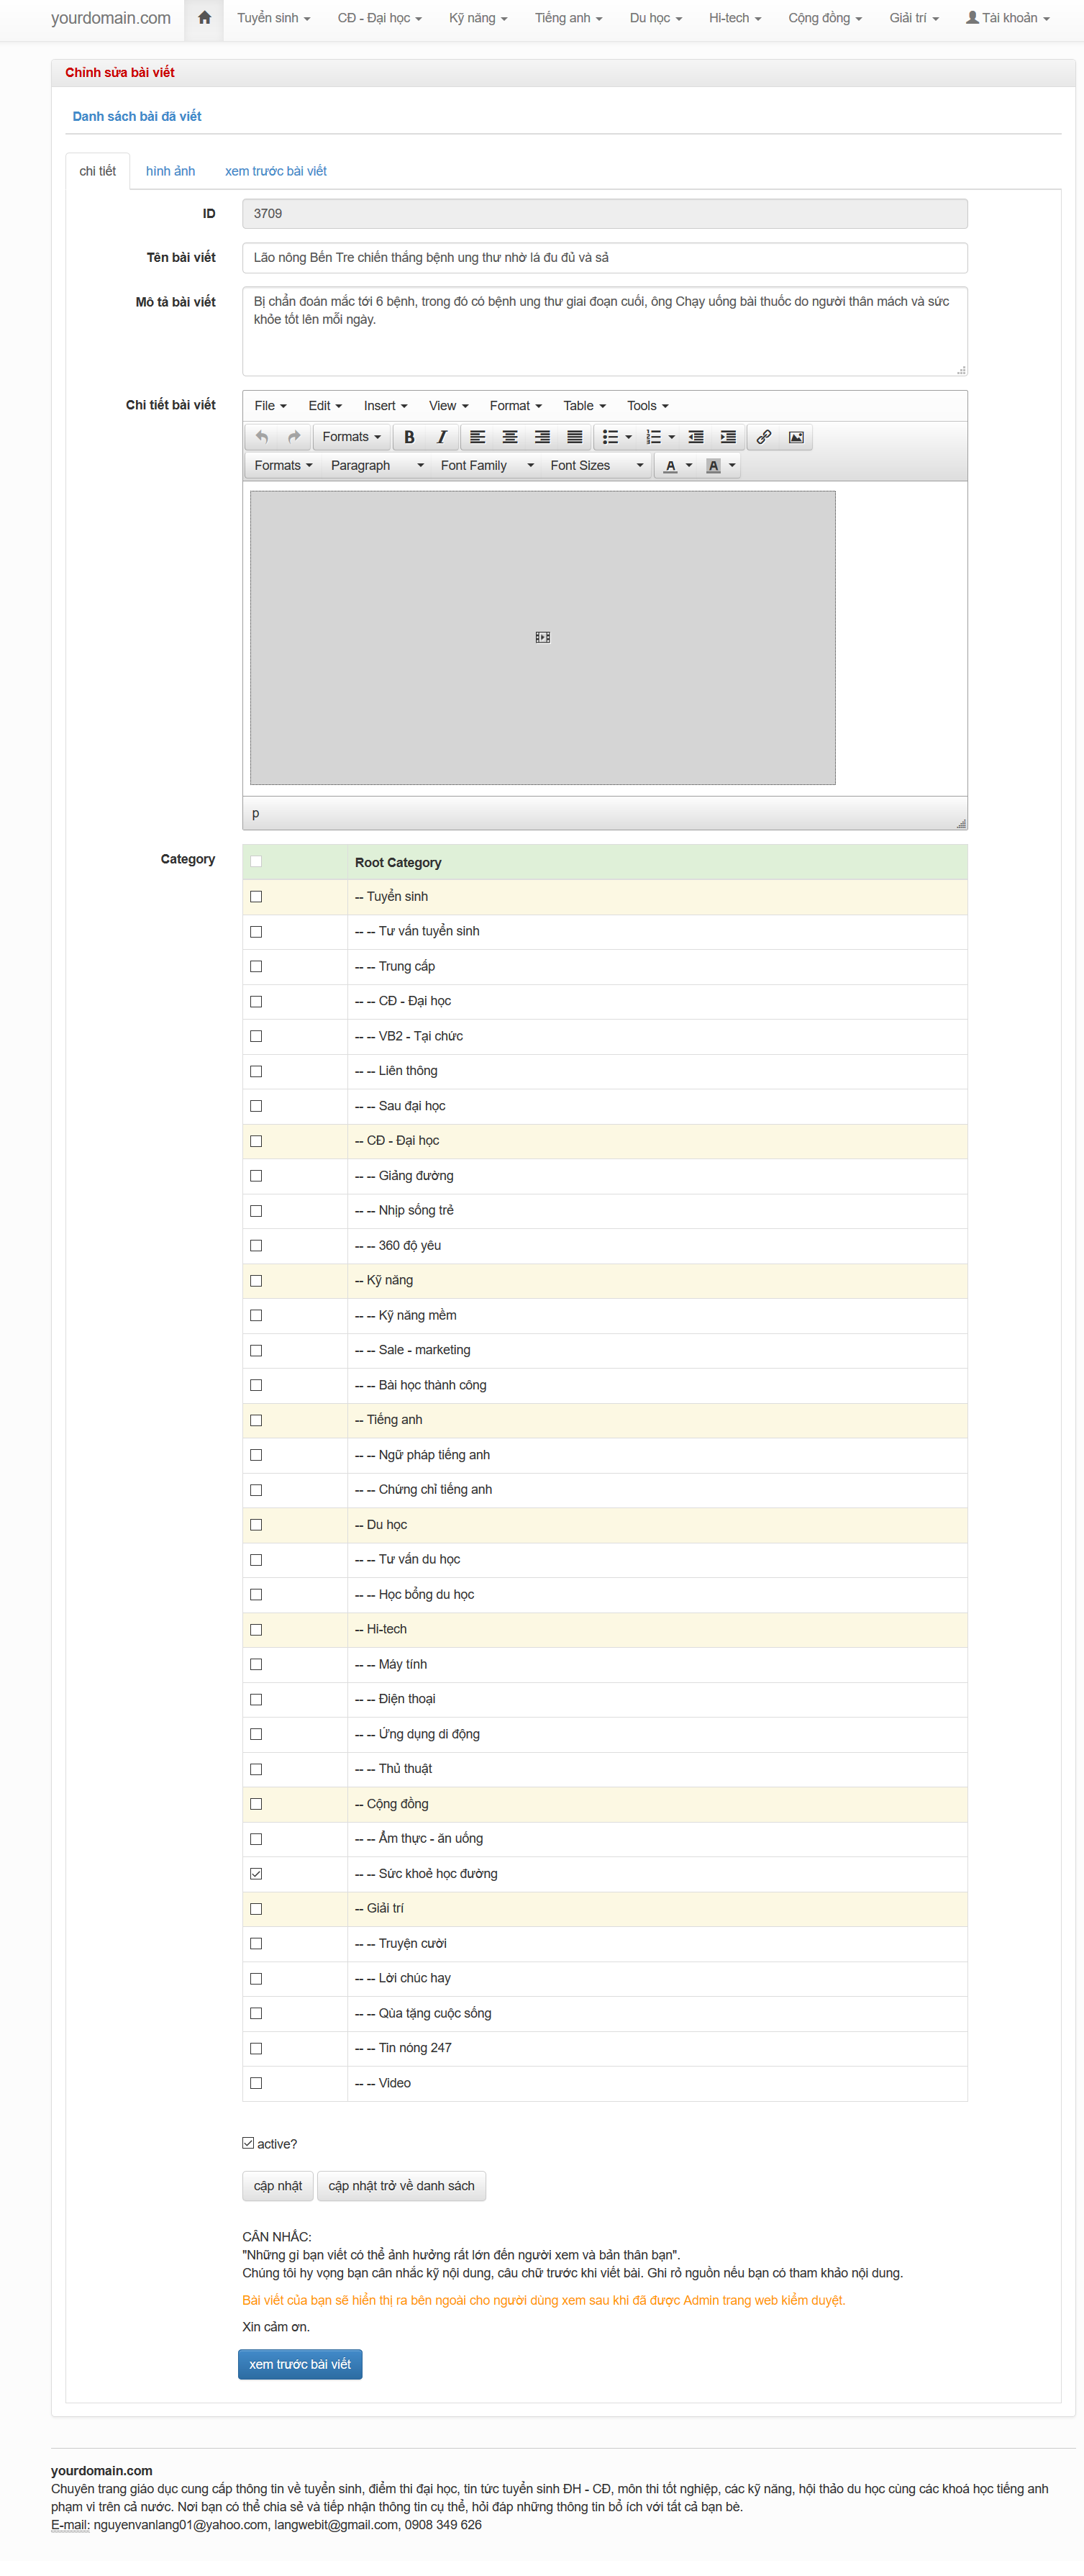Redo the last editor action

point(294,437)
